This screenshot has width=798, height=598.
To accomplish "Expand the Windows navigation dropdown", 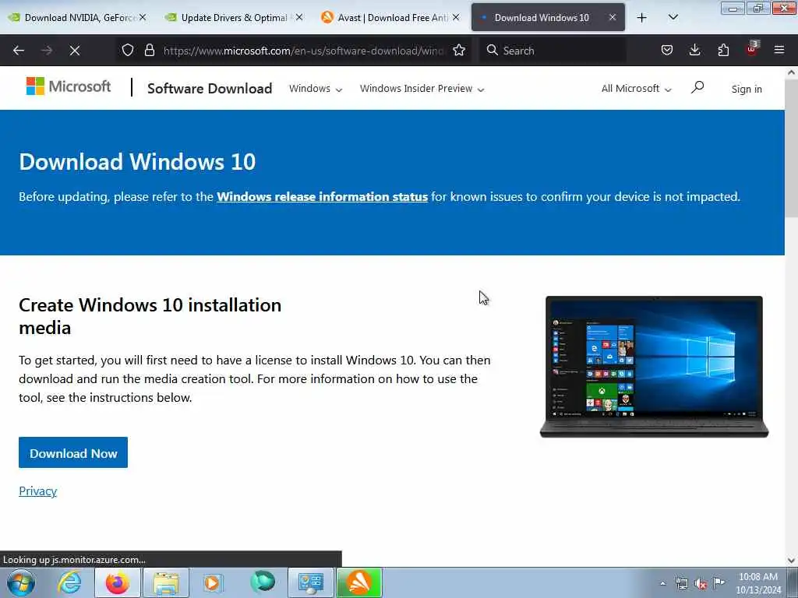I will coord(316,89).
